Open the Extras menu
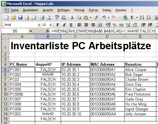The width and height of the screenshot is (158, 124). (93, 10)
